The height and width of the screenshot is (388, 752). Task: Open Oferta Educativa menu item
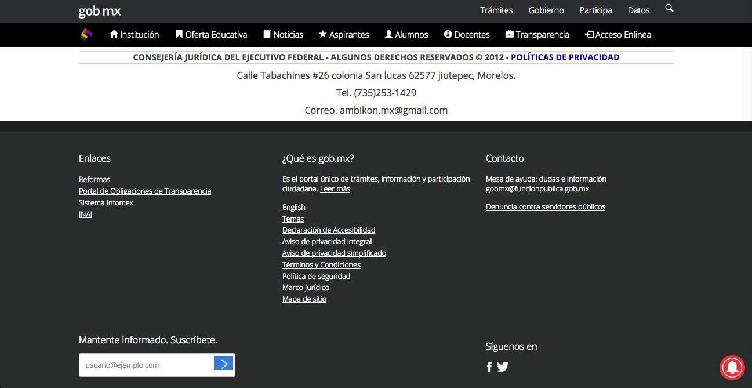click(212, 35)
